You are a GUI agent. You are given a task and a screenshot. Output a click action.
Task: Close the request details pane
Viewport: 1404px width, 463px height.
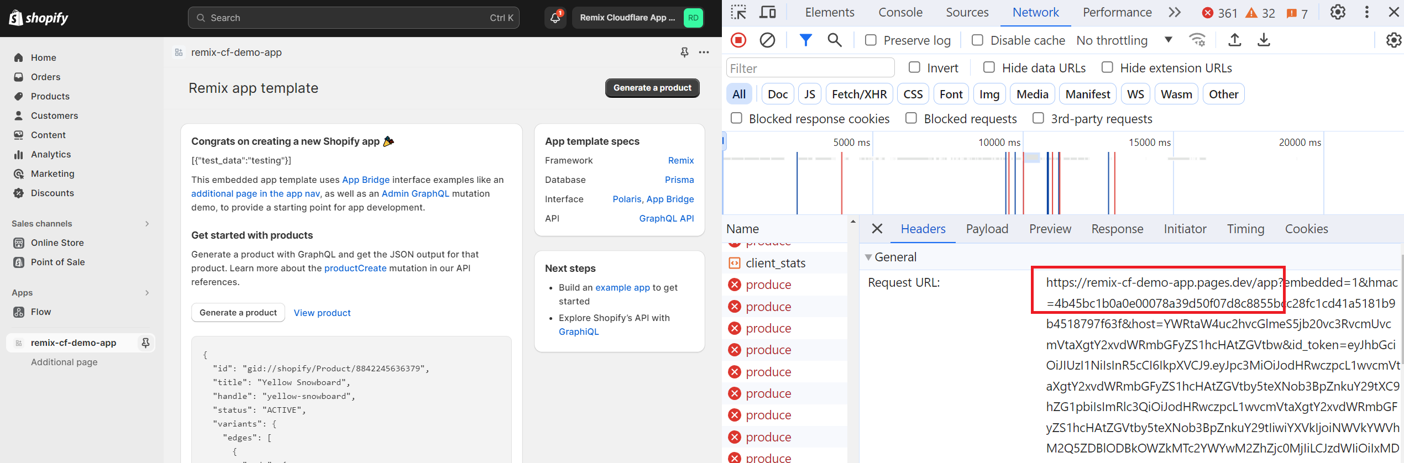click(877, 229)
